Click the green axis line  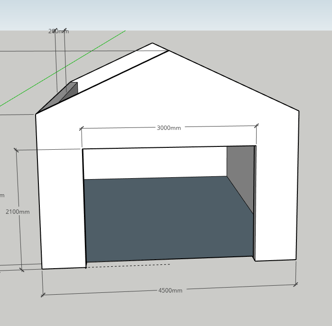pyautogui.click(x=63, y=68)
